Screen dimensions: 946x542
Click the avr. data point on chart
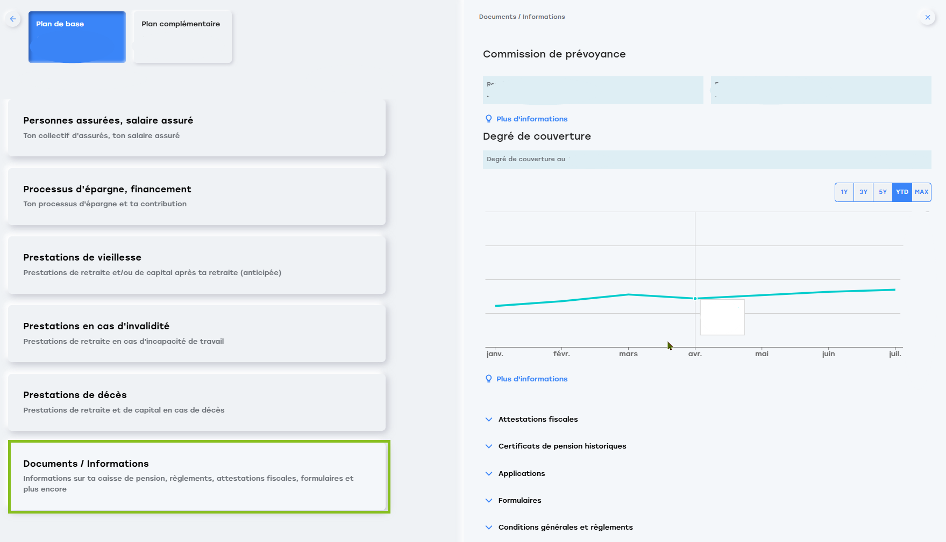(x=695, y=298)
